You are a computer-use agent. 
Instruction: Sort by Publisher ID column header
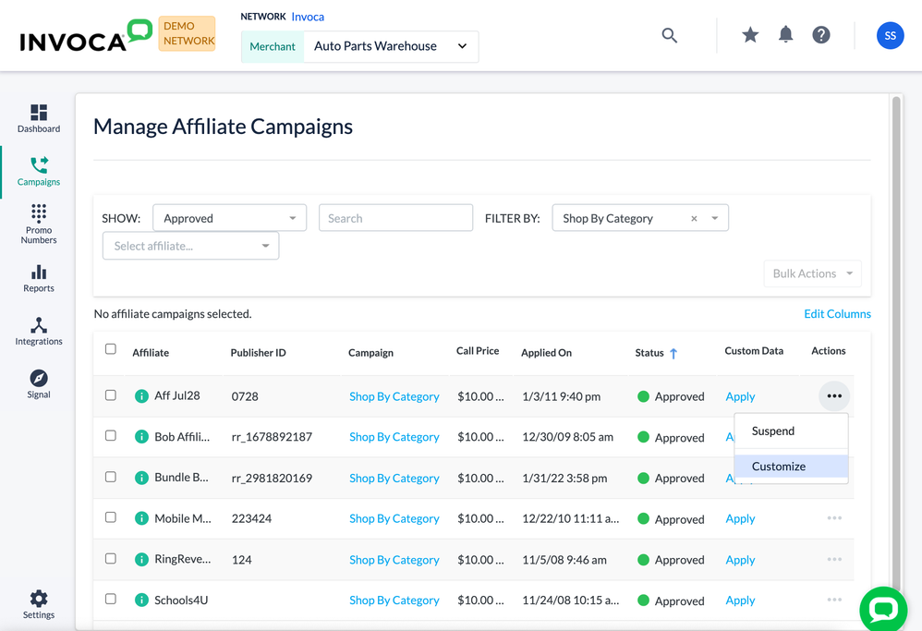[x=258, y=353]
